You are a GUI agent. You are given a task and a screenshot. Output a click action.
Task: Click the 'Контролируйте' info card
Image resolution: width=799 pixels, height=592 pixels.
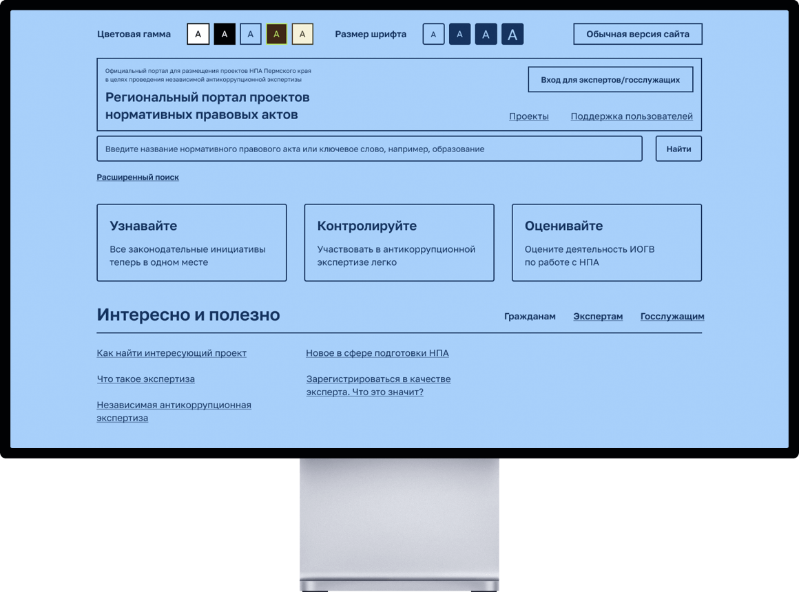pos(399,242)
